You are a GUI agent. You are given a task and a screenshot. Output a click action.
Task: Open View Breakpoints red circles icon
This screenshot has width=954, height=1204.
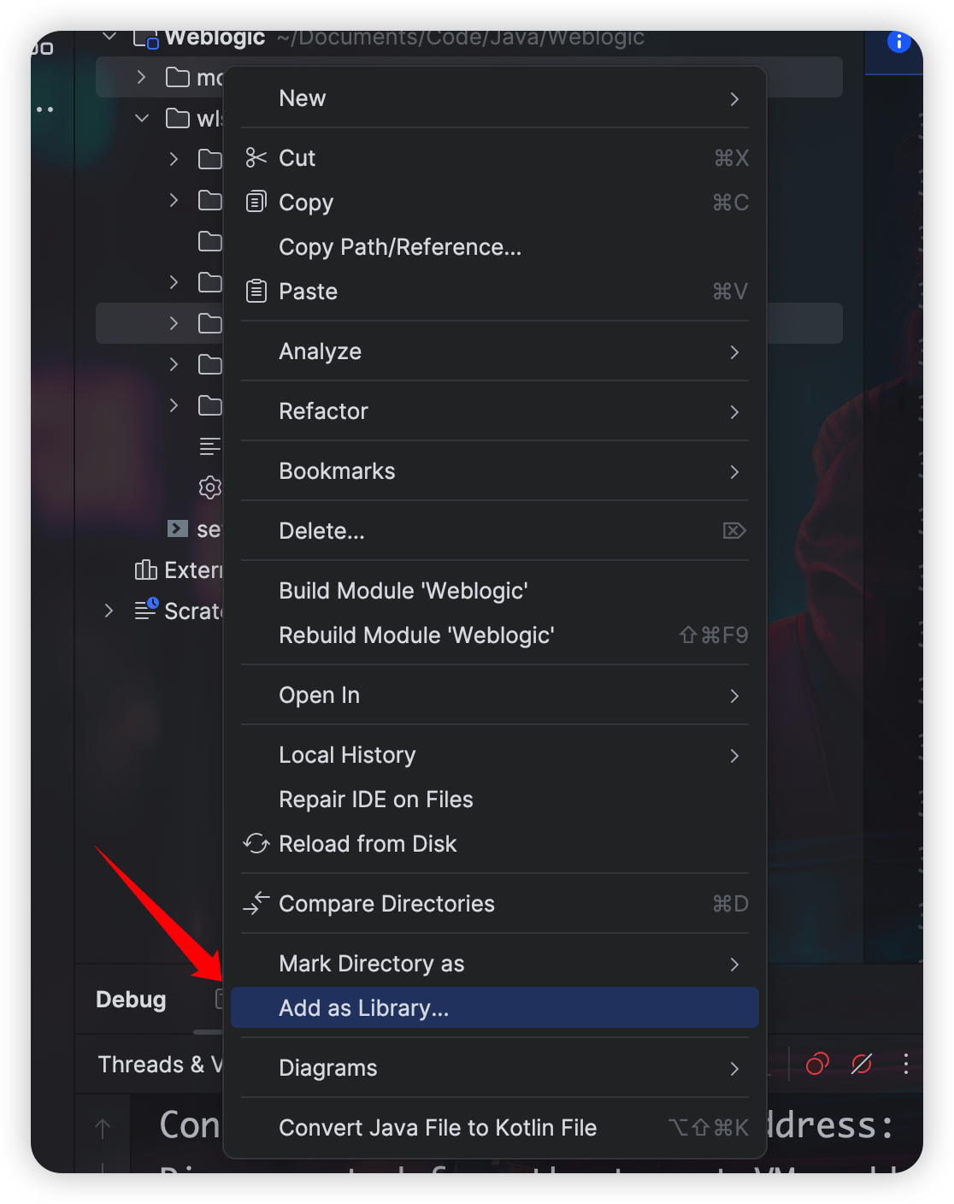(x=817, y=1064)
